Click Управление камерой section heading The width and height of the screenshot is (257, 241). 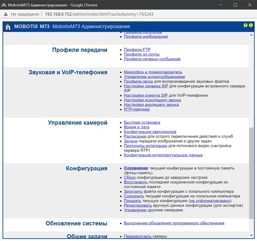[78, 123]
